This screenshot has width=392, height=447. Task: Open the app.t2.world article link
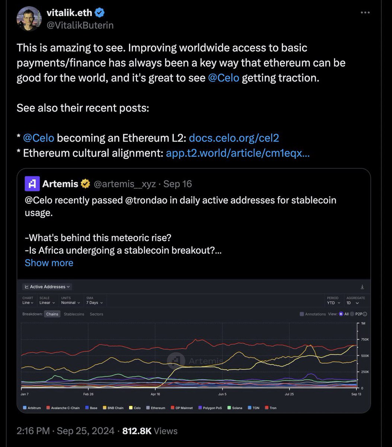[238, 153]
